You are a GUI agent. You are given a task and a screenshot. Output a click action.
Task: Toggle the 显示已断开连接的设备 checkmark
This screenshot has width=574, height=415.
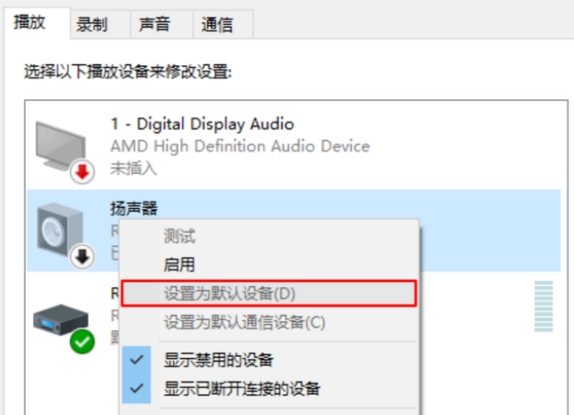(137, 388)
